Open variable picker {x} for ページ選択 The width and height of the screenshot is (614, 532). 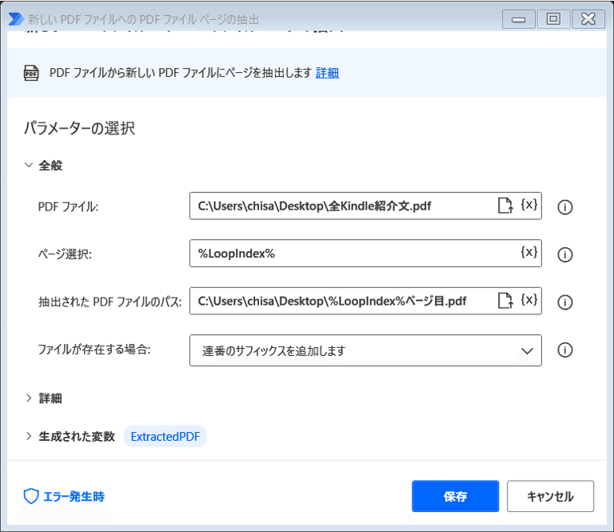(x=529, y=252)
